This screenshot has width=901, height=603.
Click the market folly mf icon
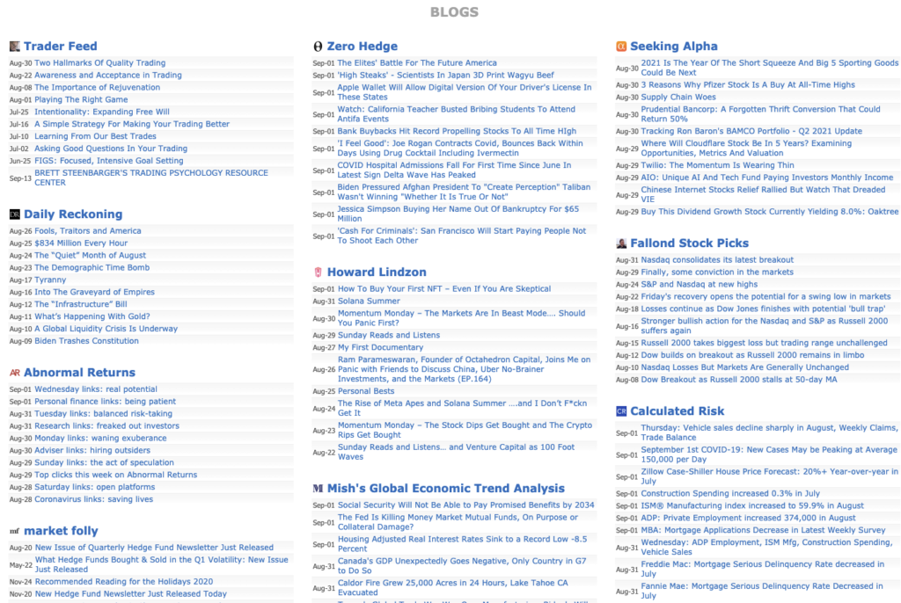coord(14,531)
